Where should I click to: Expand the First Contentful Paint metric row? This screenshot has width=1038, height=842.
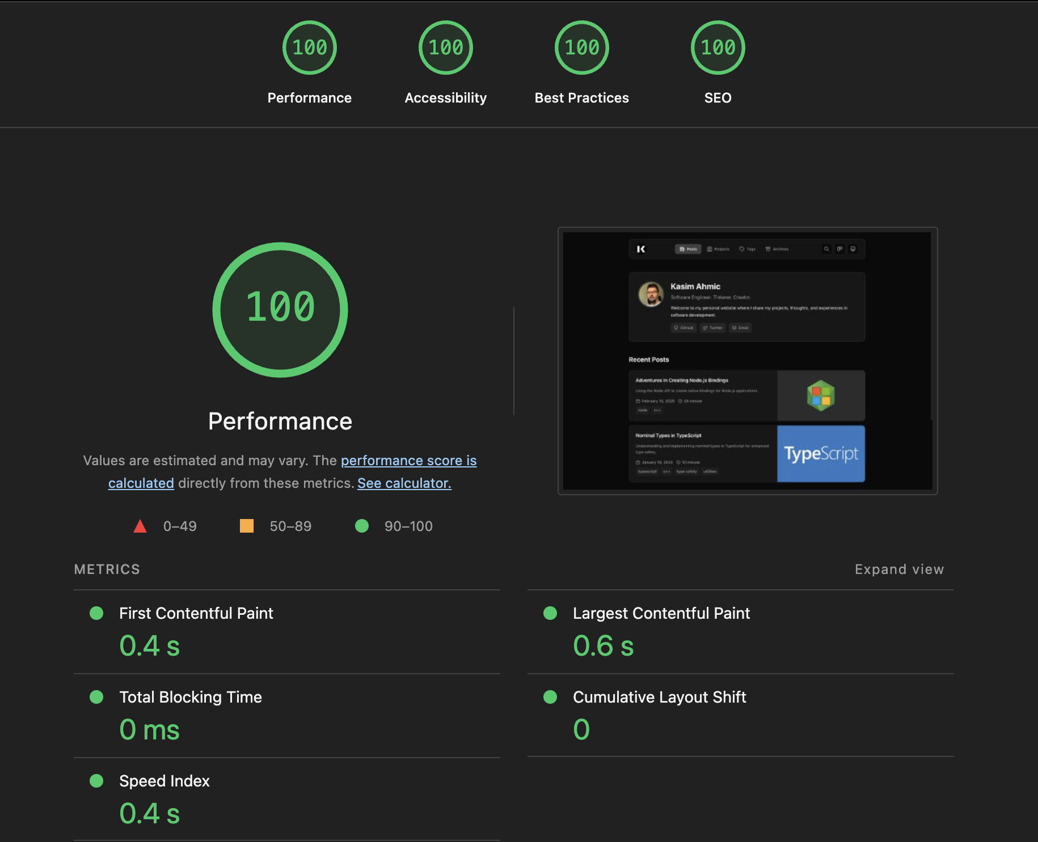[196, 613]
